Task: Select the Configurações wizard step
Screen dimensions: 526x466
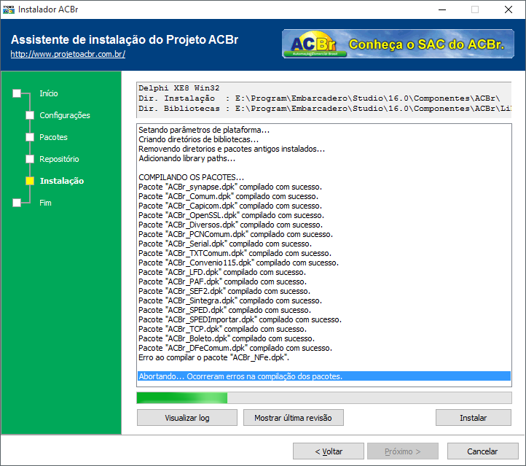Action: (65, 115)
